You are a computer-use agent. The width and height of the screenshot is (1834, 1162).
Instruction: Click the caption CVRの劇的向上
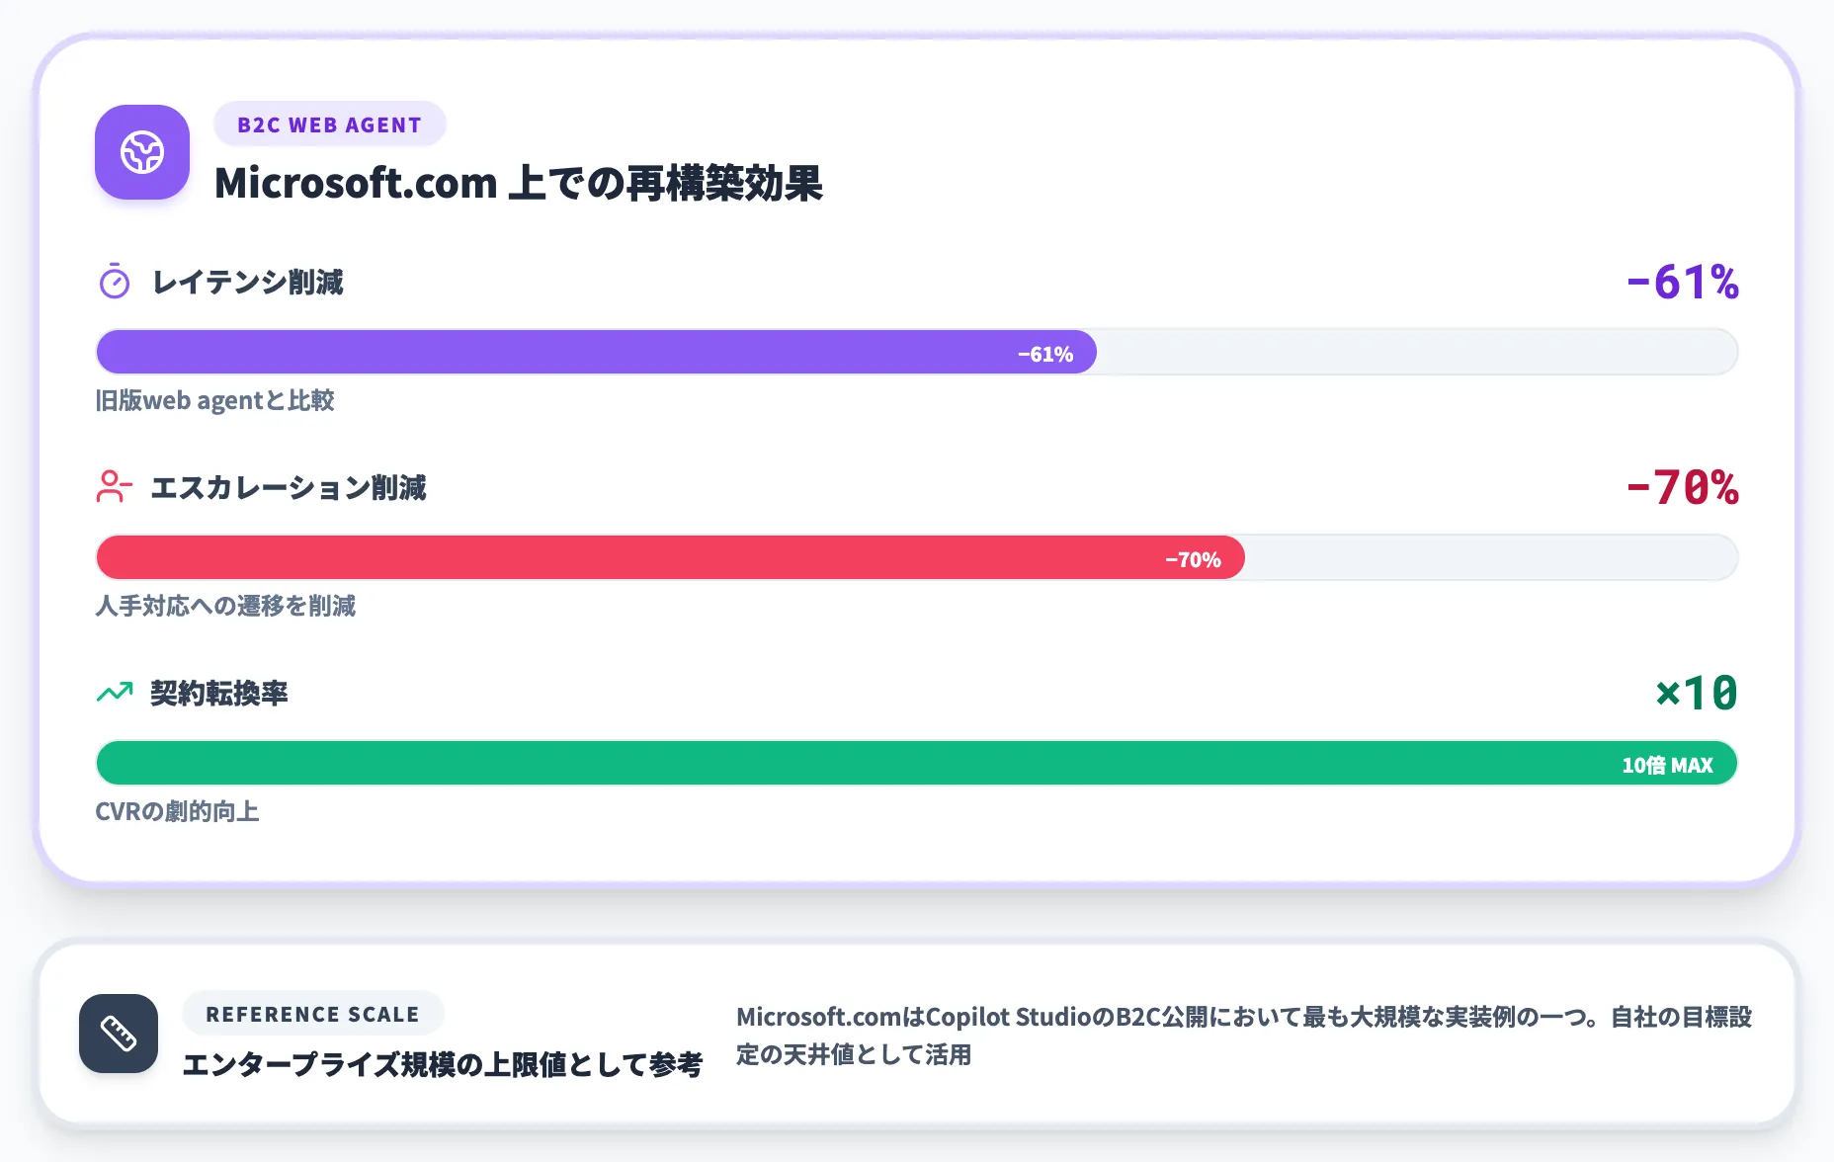point(177,811)
